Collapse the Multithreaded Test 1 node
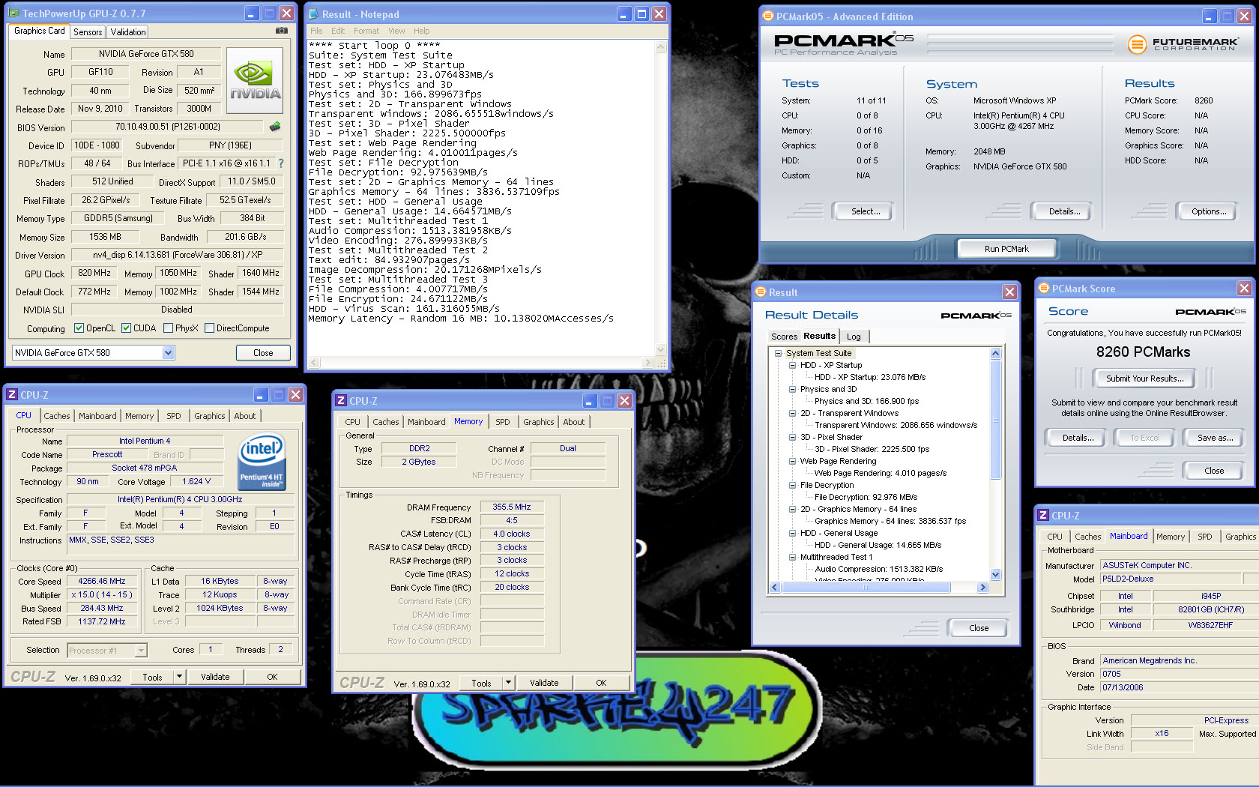 [x=792, y=557]
